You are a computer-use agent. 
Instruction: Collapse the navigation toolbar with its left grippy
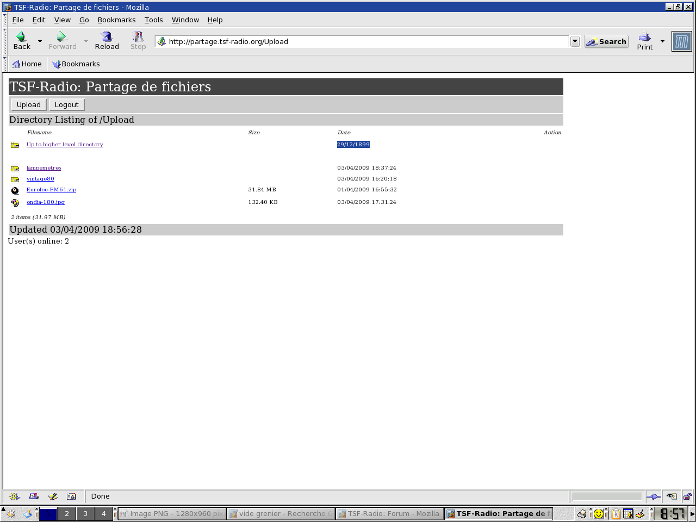(x=5, y=41)
